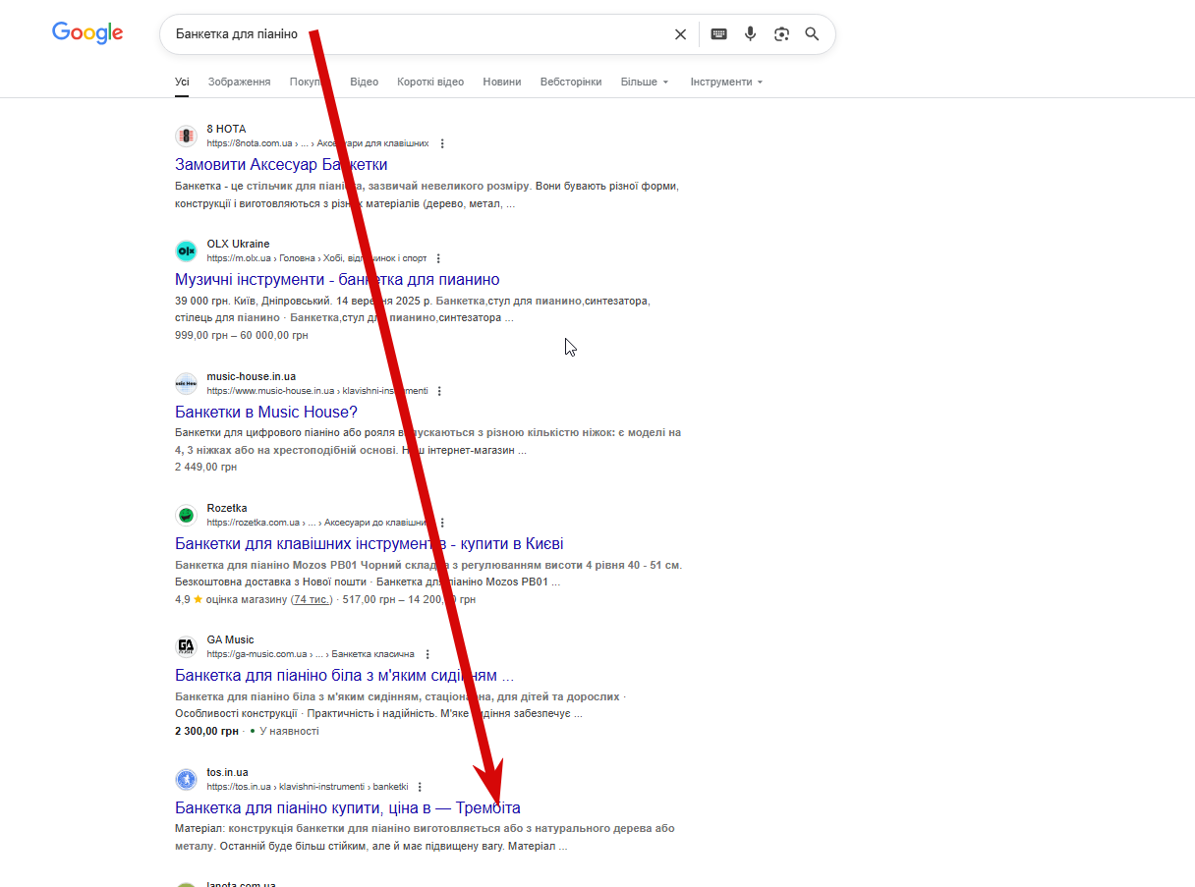Switch to the Відео tab
Viewport: 1195px width, 887px height.
[x=364, y=82]
